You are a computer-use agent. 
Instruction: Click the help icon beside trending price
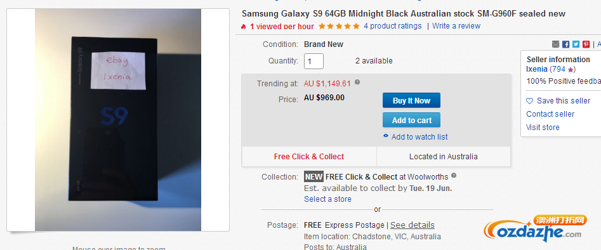pyautogui.click(x=357, y=82)
